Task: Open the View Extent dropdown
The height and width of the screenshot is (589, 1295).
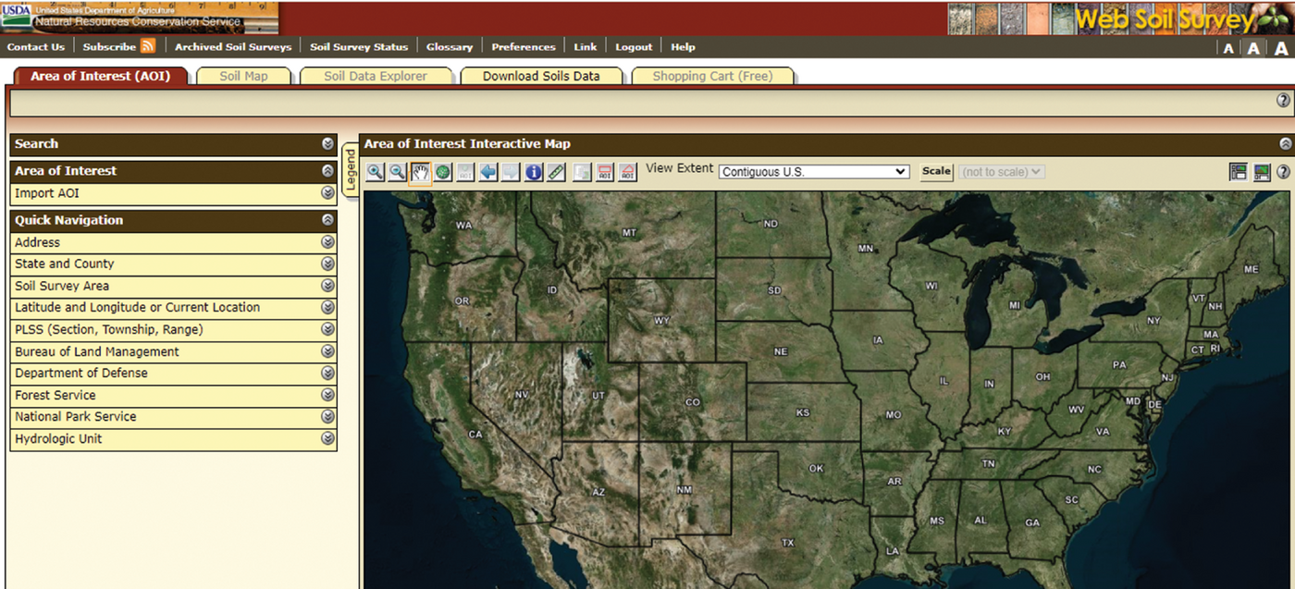Action: coord(814,171)
